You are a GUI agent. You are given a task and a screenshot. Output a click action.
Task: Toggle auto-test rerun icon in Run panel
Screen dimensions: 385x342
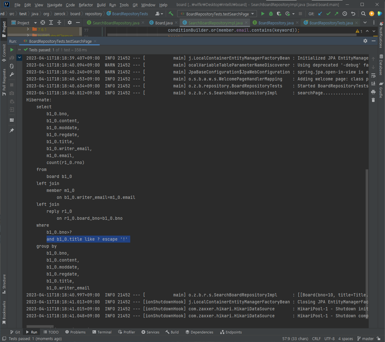point(12,66)
